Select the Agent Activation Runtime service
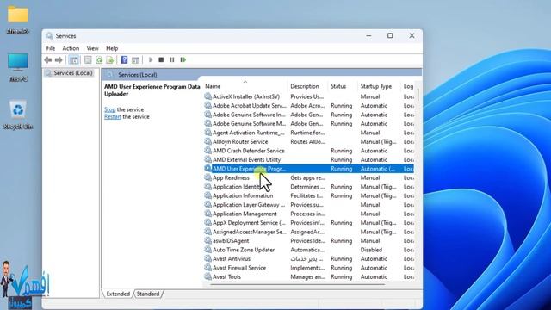551x310 pixels. (308, 133)
